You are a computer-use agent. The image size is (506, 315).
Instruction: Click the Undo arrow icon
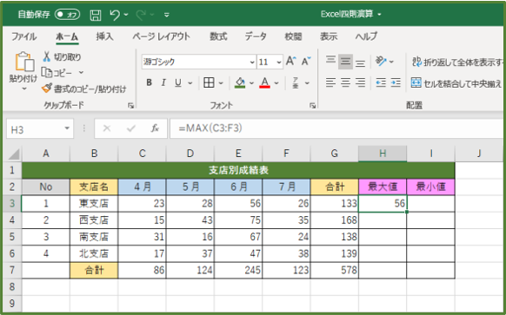[114, 15]
